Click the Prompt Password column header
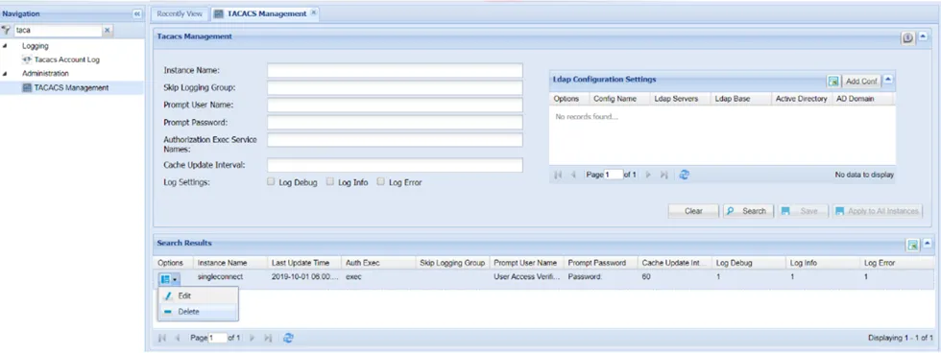 pos(600,263)
